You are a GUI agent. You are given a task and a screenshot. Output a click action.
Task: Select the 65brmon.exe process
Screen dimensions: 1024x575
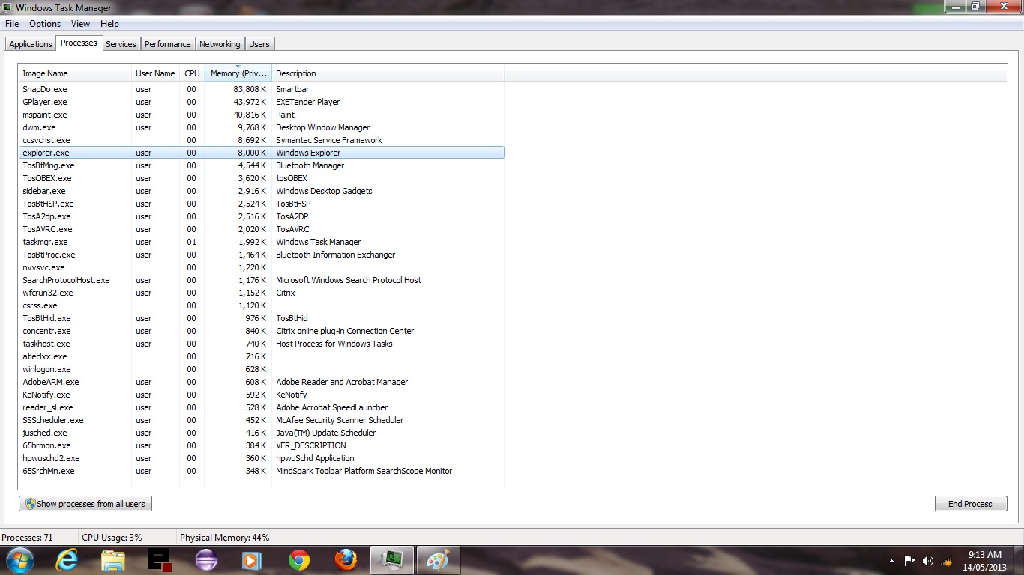pos(262,445)
